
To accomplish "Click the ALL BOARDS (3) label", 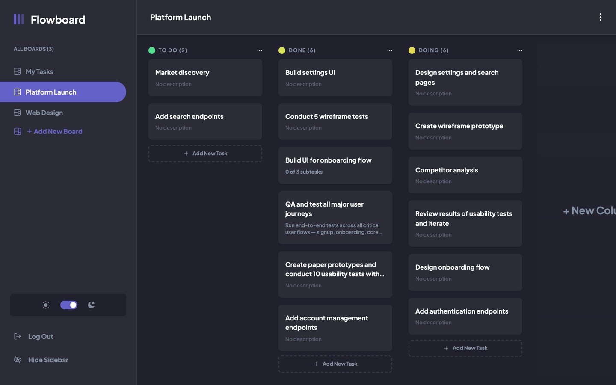I will pos(34,49).
